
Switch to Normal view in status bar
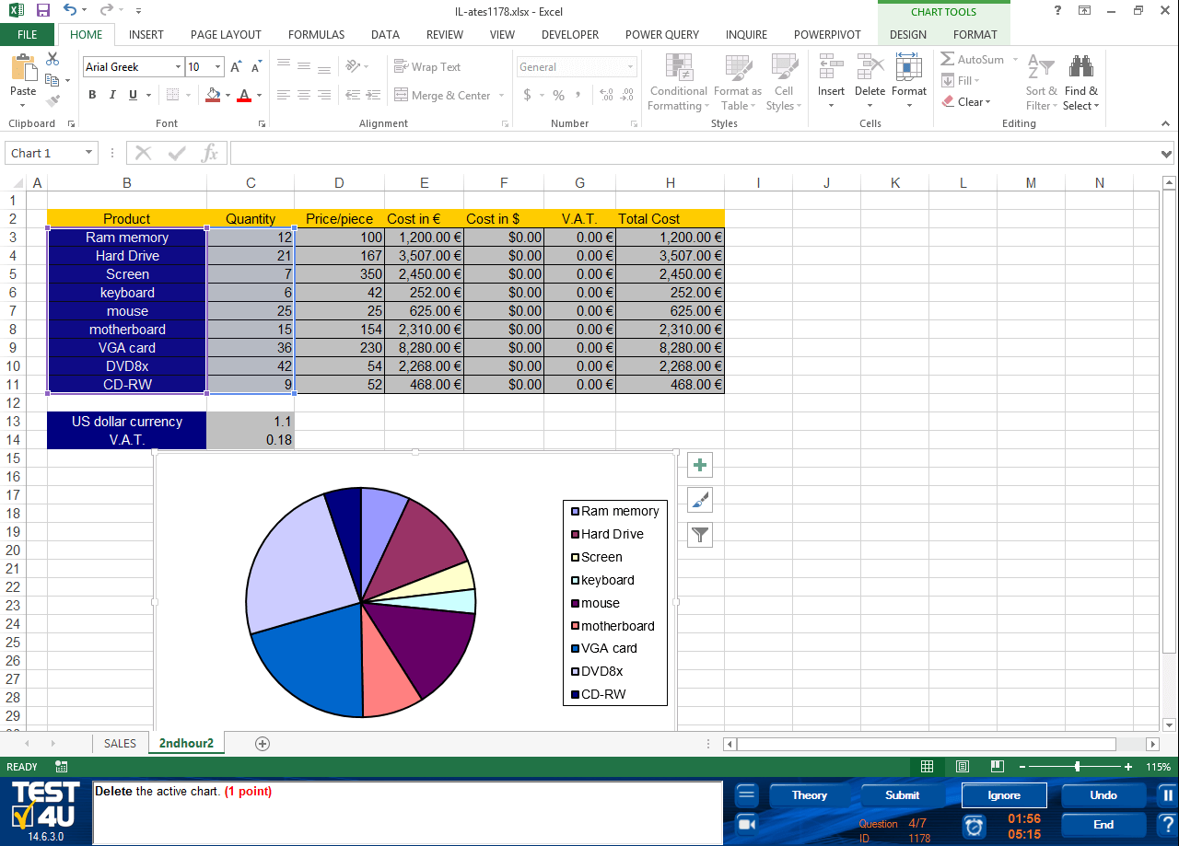(928, 767)
